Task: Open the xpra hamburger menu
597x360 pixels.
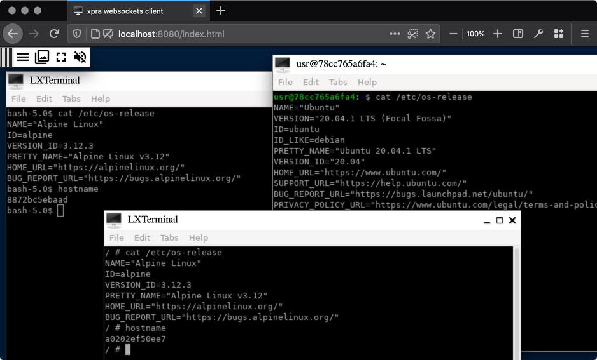Action: tap(23, 57)
